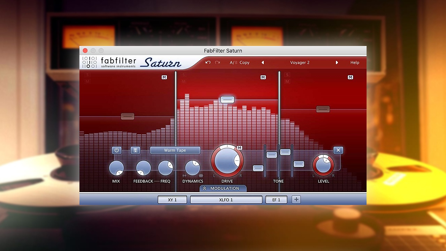Click the TONE label
This screenshot has height=251, width=446.
tap(278, 181)
